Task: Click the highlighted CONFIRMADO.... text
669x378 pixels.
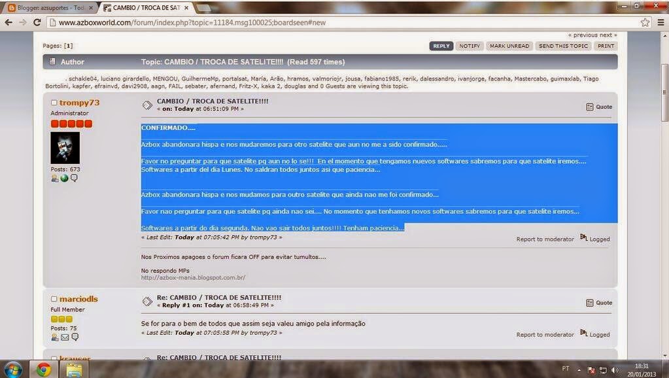Action: [x=168, y=128]
